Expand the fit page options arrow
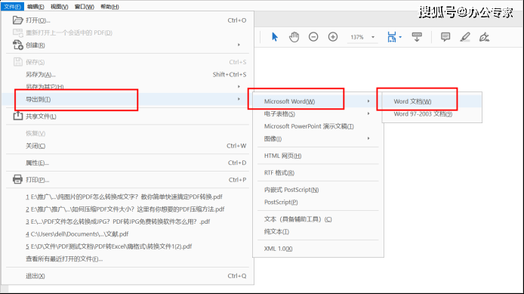This screenshot has width=524, height=294. (x=400, y=37)
